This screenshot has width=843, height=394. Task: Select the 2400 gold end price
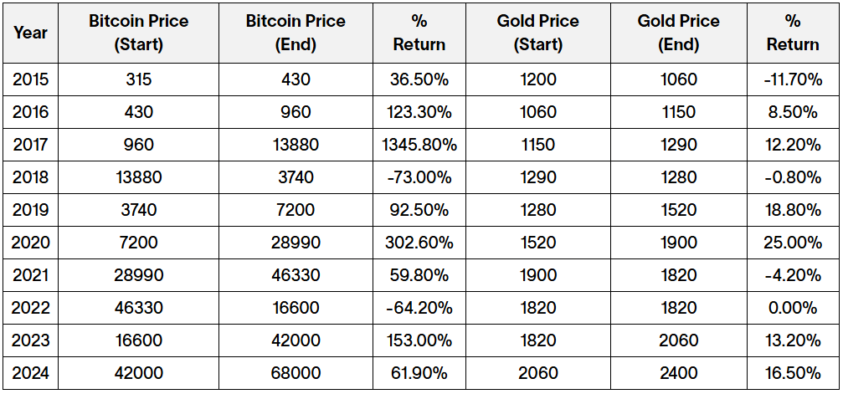coord(678,373)
